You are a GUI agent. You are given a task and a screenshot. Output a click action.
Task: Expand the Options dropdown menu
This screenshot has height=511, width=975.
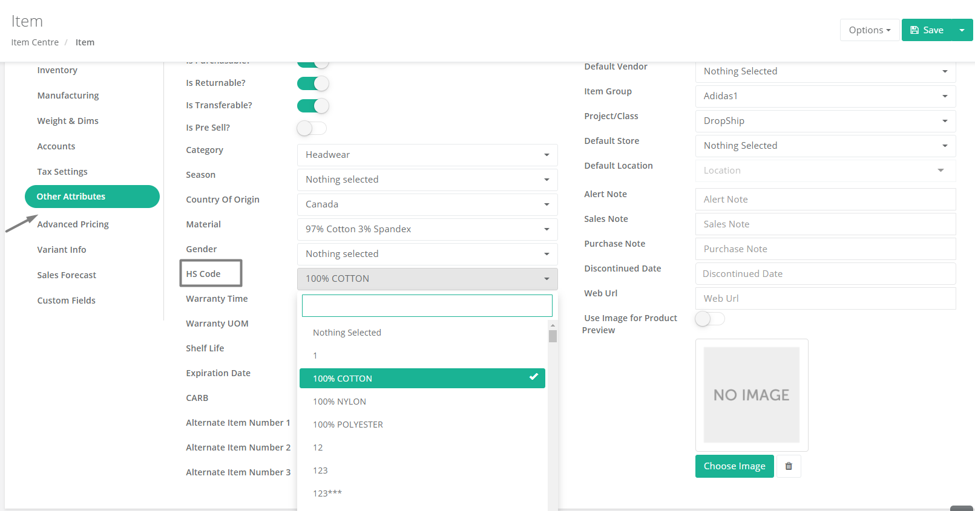870,30
